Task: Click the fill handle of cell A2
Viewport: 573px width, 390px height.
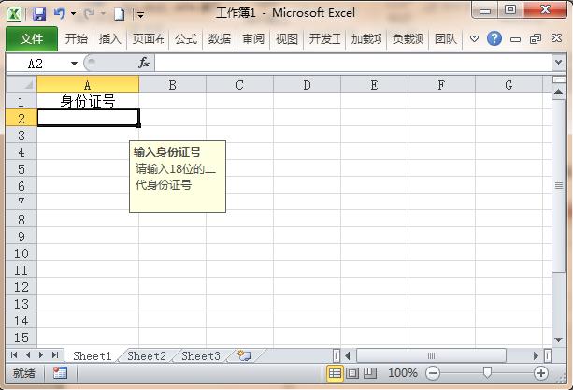Action: (138, 125)
